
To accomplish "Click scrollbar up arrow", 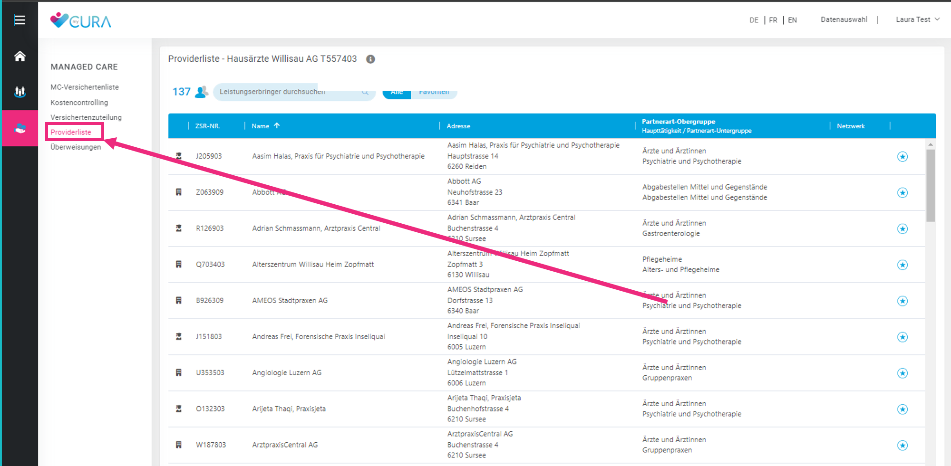I will [x=931, y=144].
